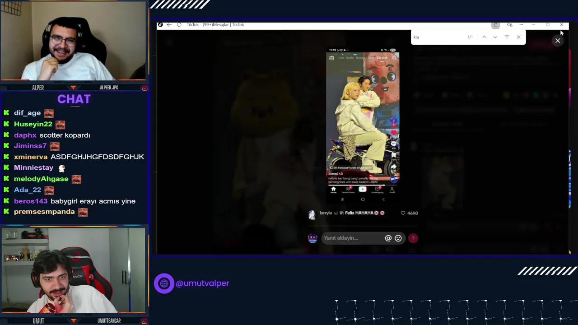The height and width of the screenshot is (325, 578).
Task: Click the TikTok favicon in the title bar
Action: pyautogui.click(x=160, y=25)
